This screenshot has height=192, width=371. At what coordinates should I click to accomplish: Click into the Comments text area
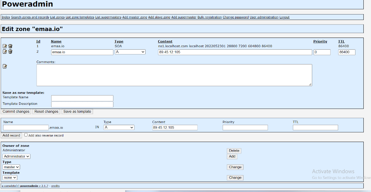coord(174,75)
